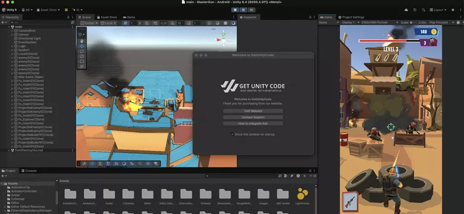
Task: Lock the Inspector panel
Action: click(310, 17)
